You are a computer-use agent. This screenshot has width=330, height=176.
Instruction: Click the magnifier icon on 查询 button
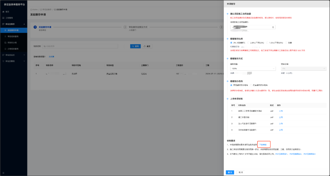coord(133,46)
